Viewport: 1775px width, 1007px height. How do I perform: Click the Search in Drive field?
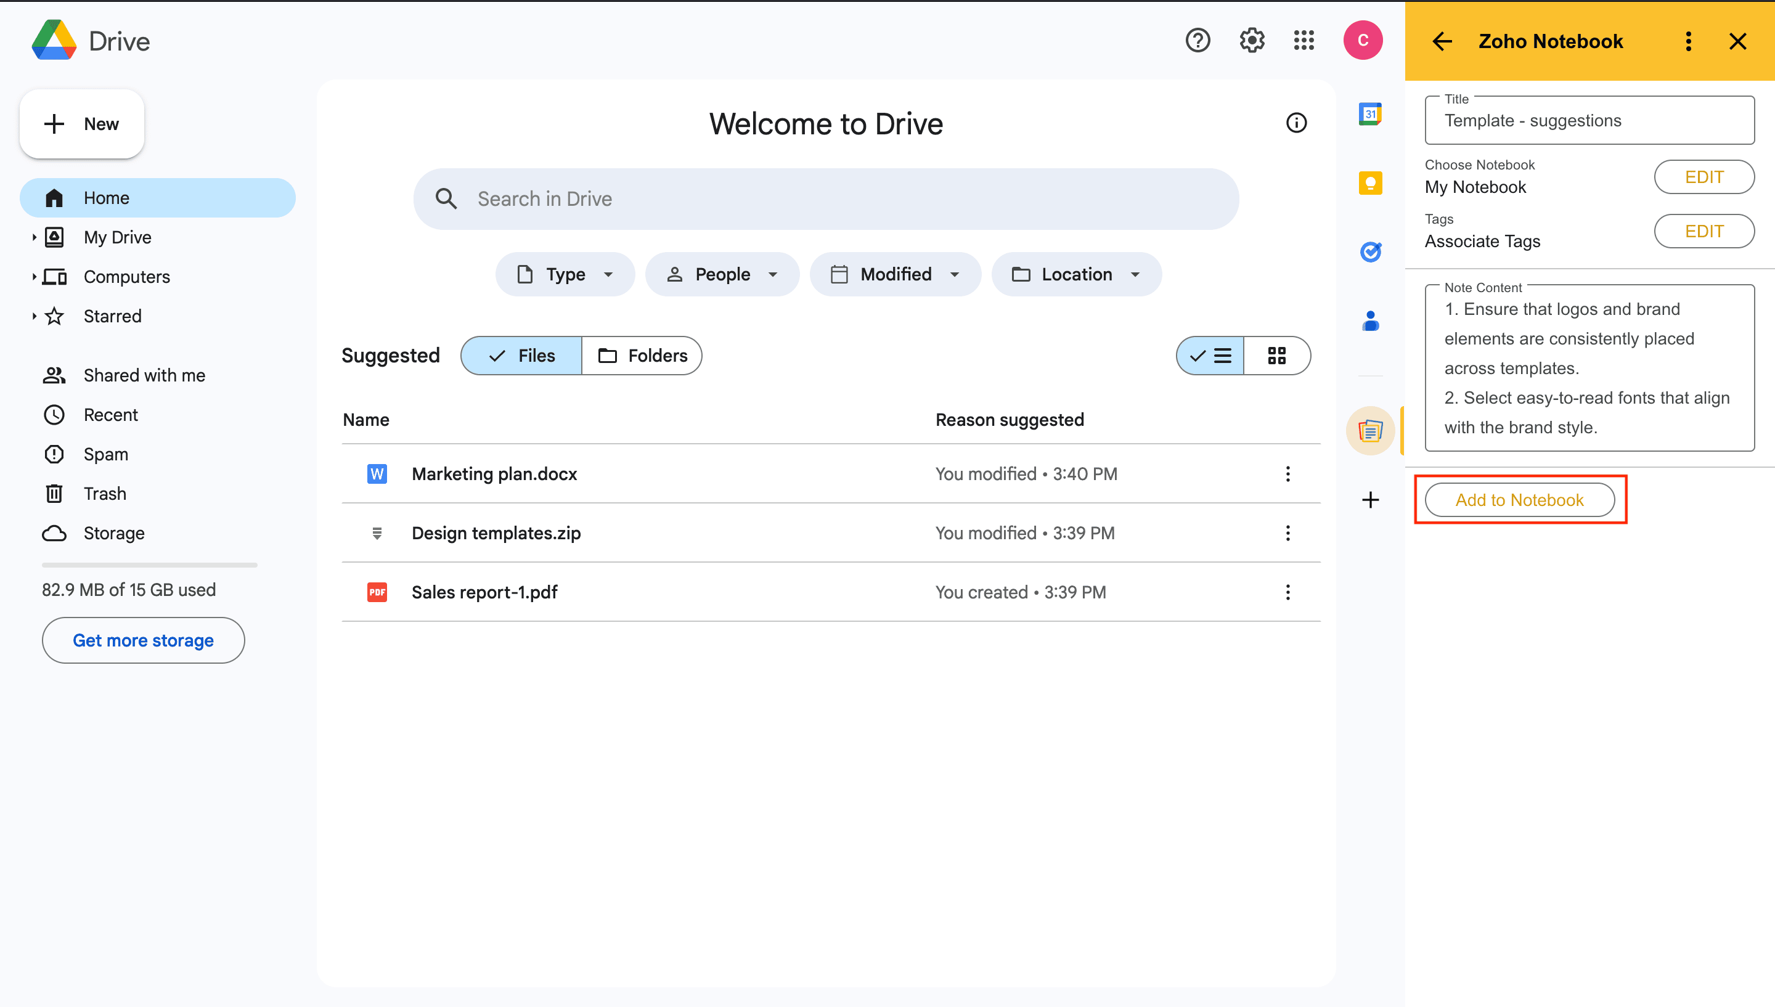(x=826, y=199)
